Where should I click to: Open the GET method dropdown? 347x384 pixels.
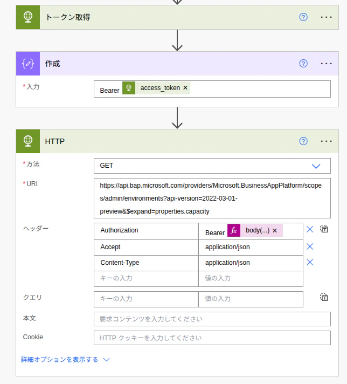(x=212, y=166)
